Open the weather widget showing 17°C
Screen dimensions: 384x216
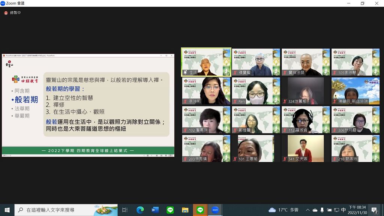click(x=283, y=210)
